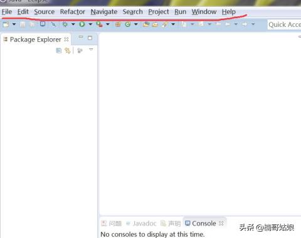Image resolution: width=301 pixels, height=238 pixels.
Task: Click the Quick Access search field
Action: 284,24
